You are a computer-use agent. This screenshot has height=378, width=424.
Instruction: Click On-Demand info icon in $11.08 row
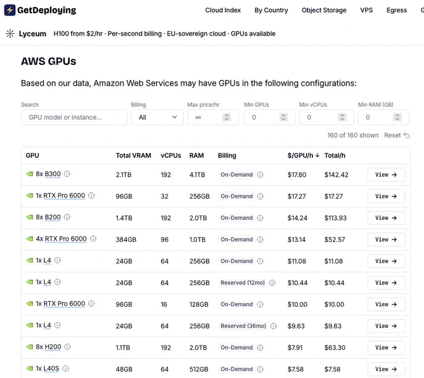point(260,261)
